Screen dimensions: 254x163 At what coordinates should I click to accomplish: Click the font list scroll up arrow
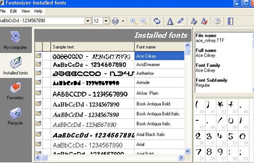click(x=188, y=45)
